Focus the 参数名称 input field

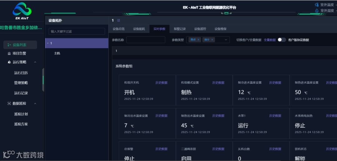tap(146, 40)
